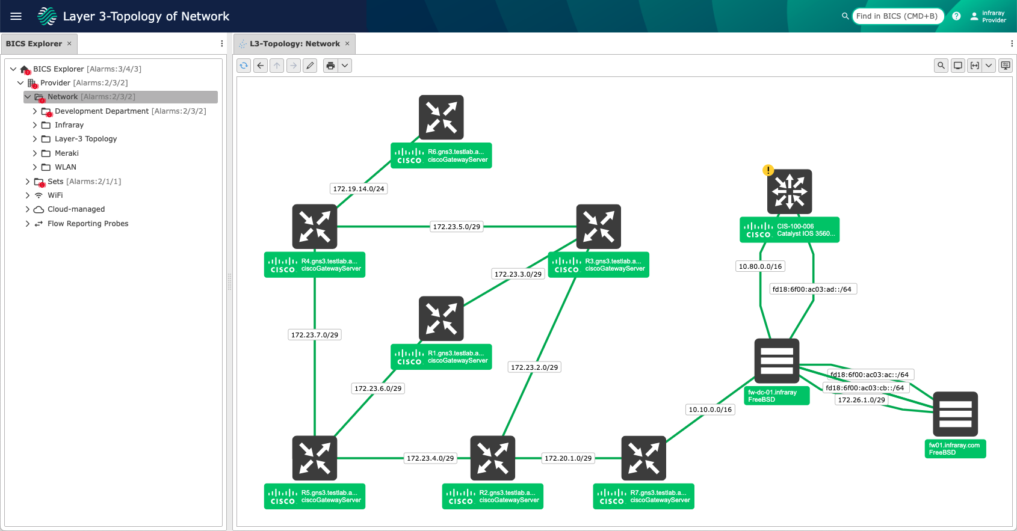Open the help question mark icon

pyautogui.click(x=956, y=16)
